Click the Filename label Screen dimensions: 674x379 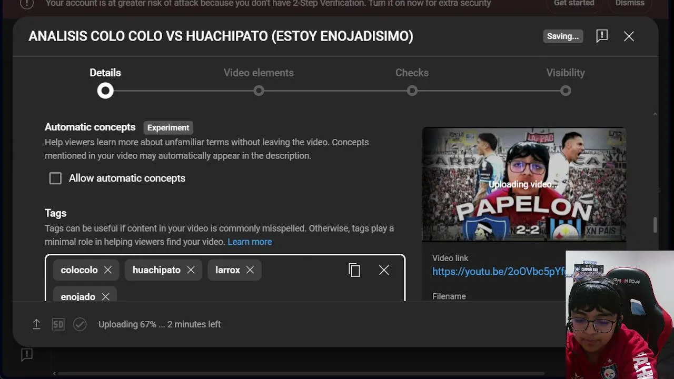click(x=449, y=296)
